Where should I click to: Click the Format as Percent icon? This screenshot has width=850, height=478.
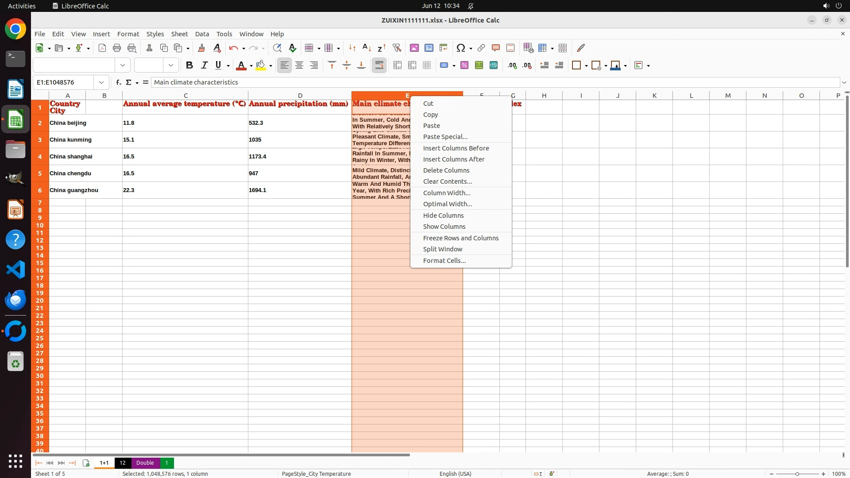(464, 66)
